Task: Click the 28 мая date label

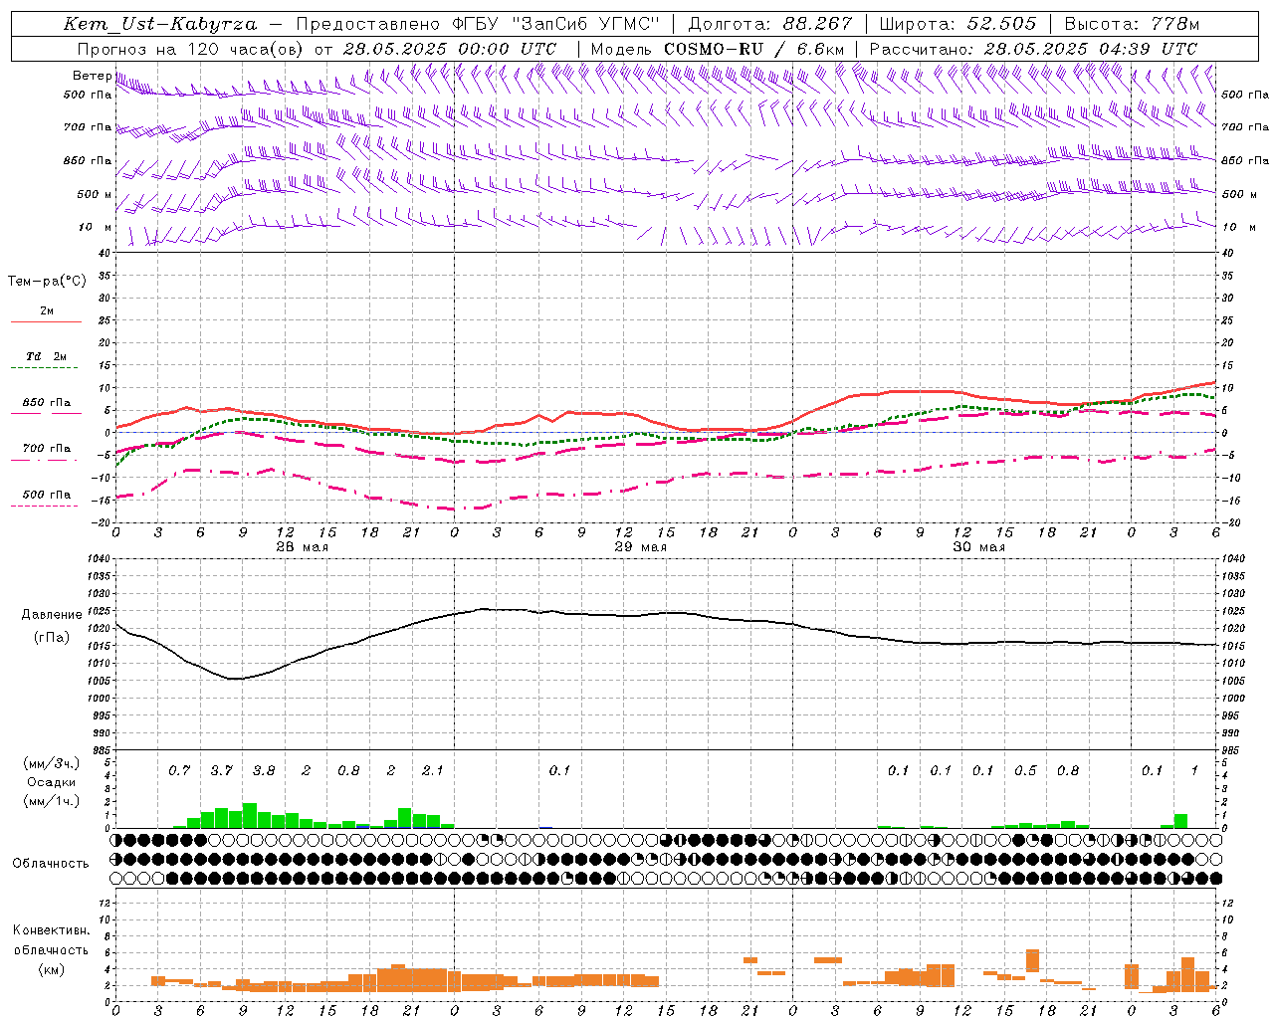Action: tap(302, 547)
